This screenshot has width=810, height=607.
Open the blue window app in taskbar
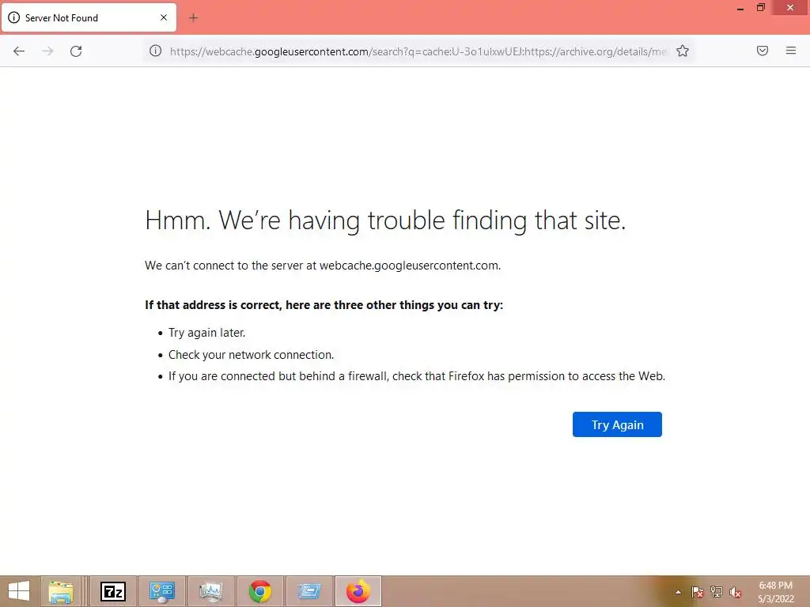(309, 591)
